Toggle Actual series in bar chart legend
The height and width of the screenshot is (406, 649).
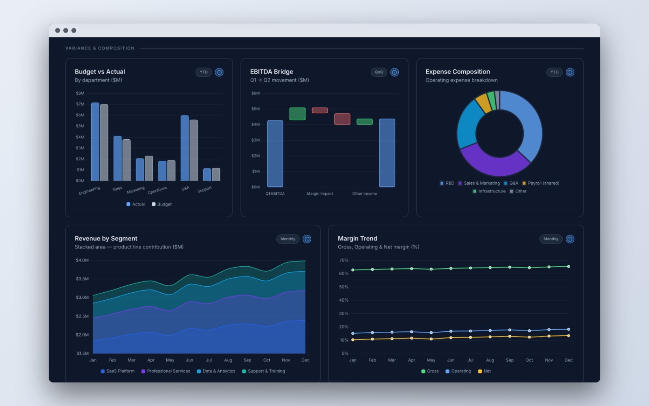pos(135,204)
